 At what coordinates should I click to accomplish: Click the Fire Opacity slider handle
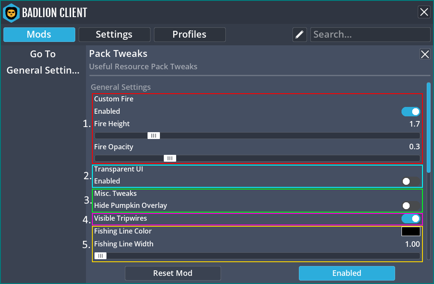[170, 158]
